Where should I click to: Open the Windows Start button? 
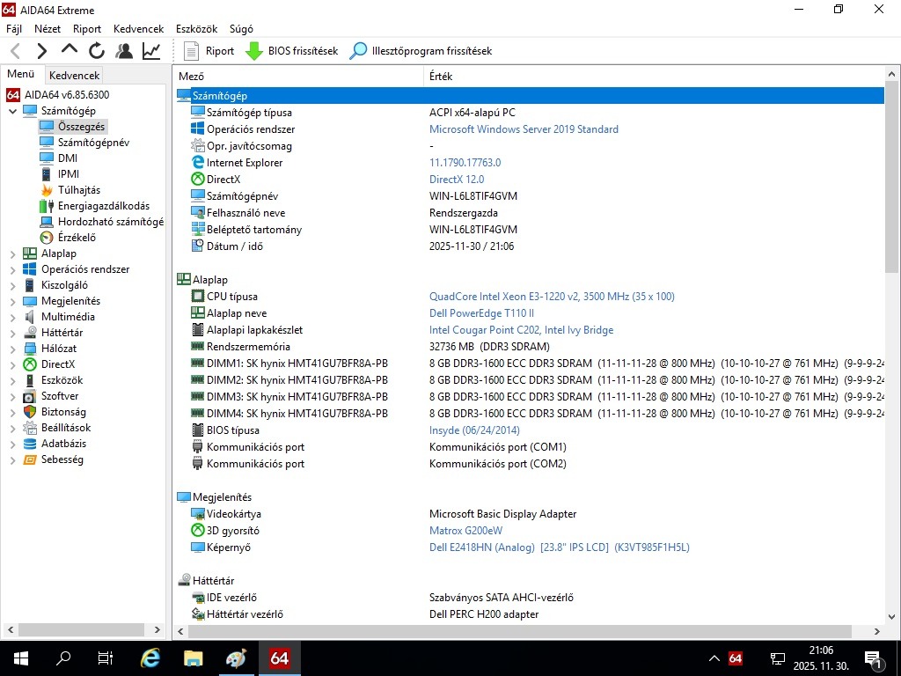point(21,658)
